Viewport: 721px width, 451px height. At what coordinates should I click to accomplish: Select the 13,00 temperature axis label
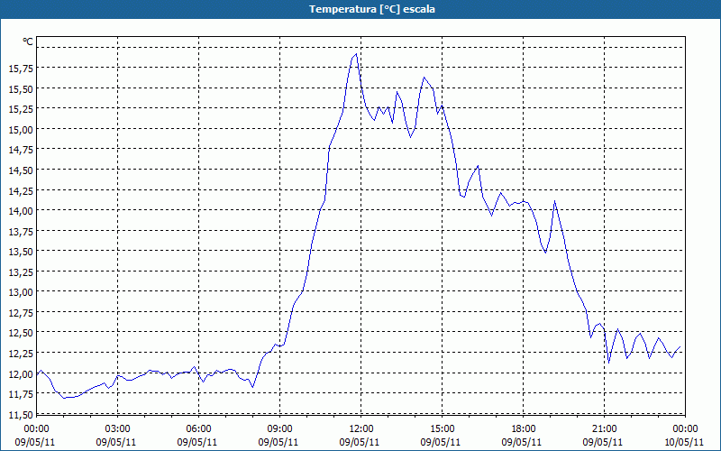(21, 291)
